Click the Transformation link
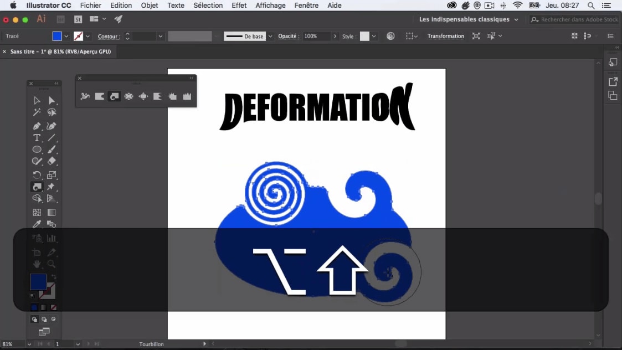 click(x=445, y=37)
